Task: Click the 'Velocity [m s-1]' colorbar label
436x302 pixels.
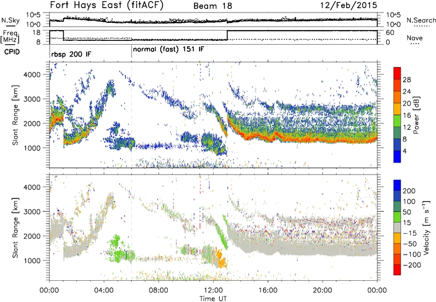Action: 426,227
